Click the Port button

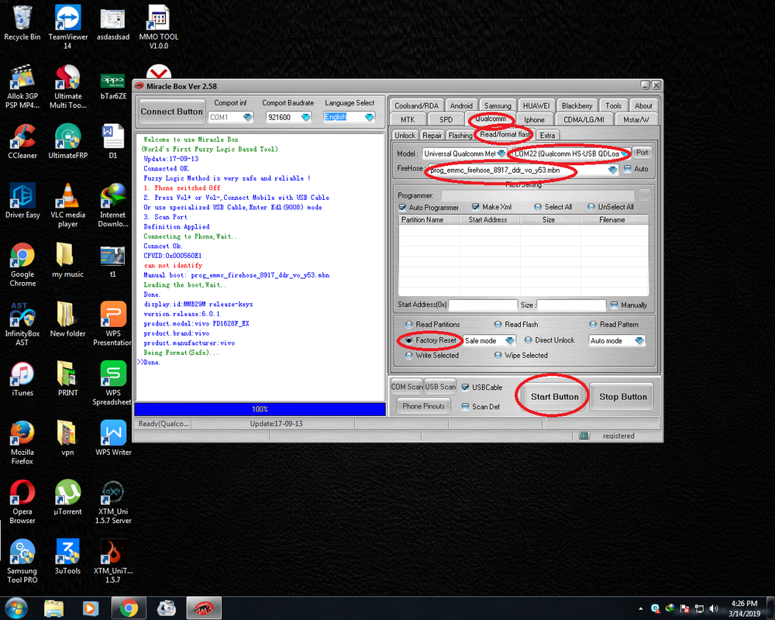642,153
